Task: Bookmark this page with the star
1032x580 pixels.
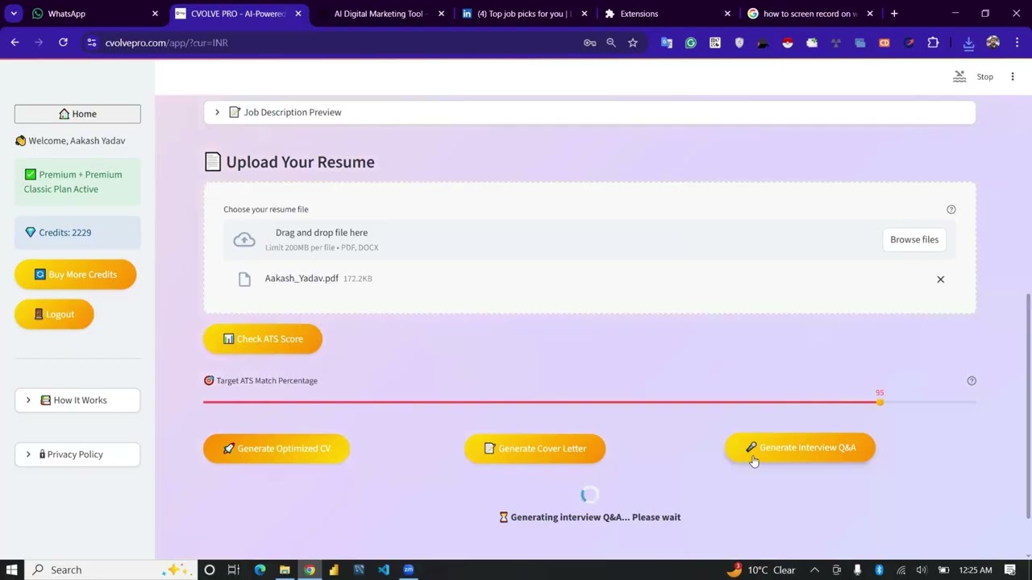Action: 633,43
